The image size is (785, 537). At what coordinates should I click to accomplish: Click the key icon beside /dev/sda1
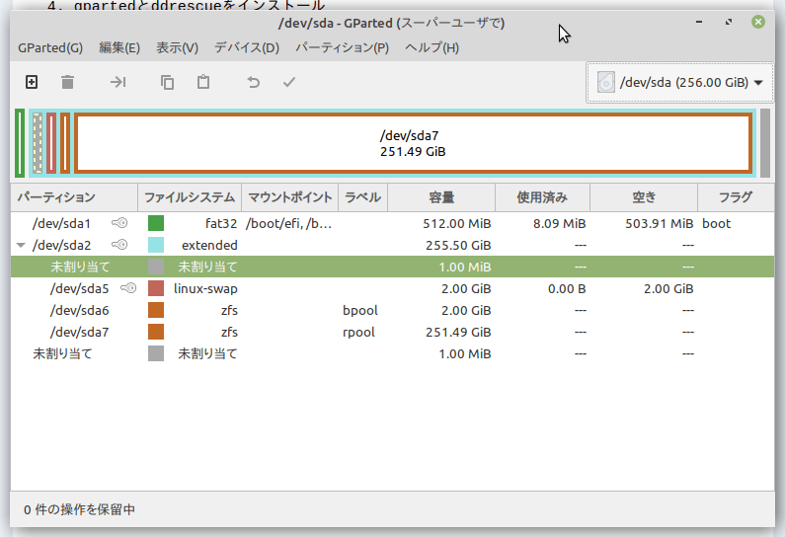tap(119, 223)
